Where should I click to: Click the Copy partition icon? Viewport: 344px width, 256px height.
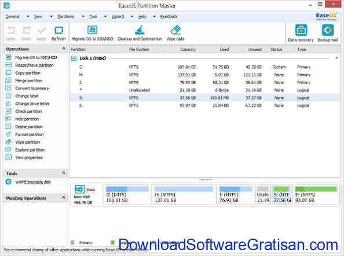point(8,73)
